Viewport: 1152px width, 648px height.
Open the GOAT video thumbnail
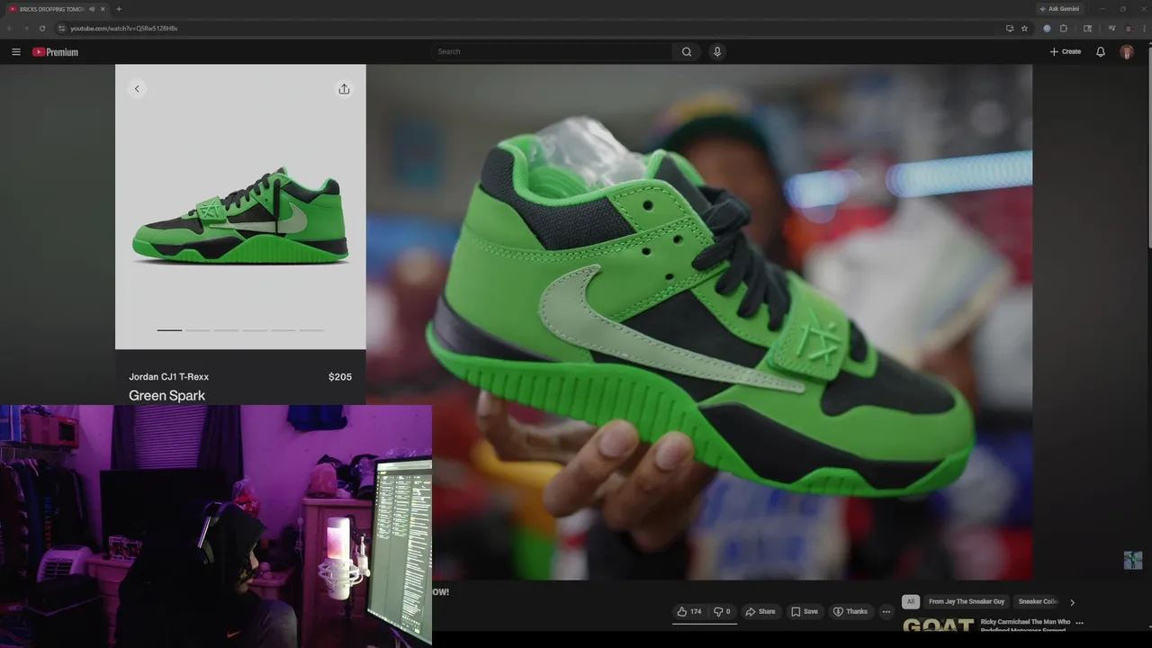(939, 625)
